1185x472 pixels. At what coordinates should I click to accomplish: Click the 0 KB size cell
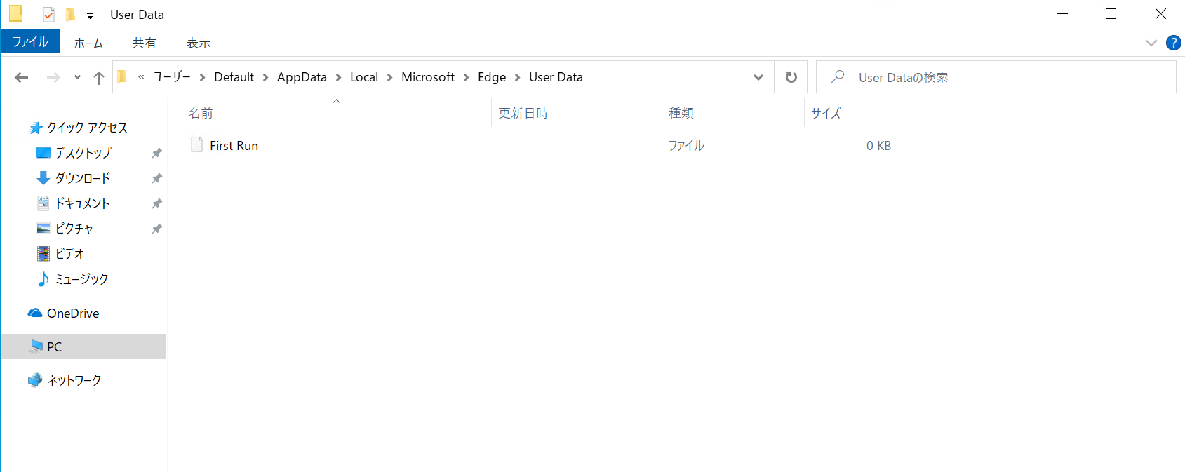click(878, 146)
